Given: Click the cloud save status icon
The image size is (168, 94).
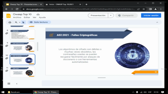Looking at the screenshot, I should (x=38, y=14).
